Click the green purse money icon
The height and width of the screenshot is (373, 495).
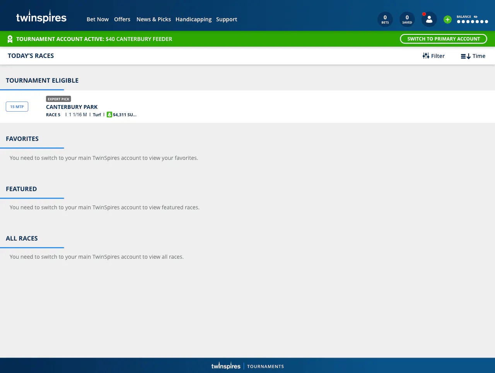click(x=109, y=115)
